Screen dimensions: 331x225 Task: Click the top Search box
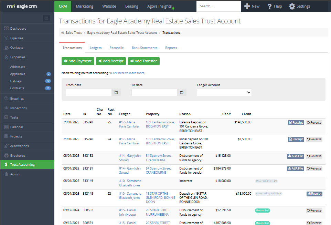(x=218, y=6)
